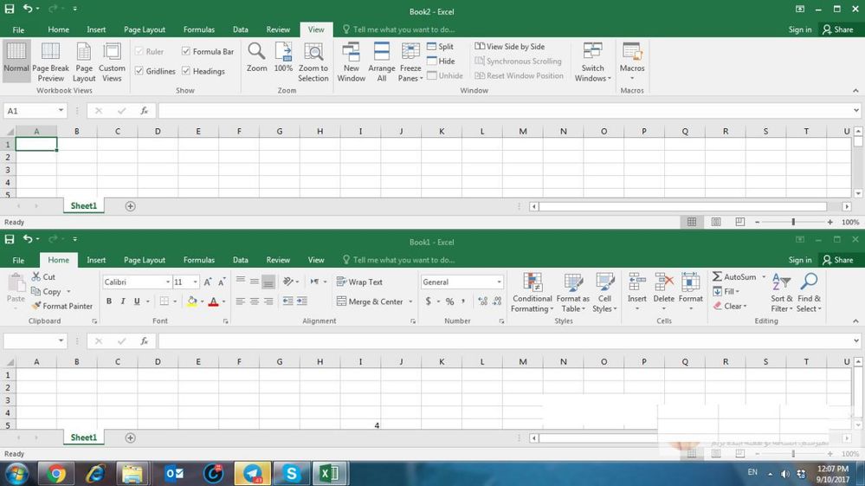Click Increase Font Size icon
865x486 pixels.
208,282
